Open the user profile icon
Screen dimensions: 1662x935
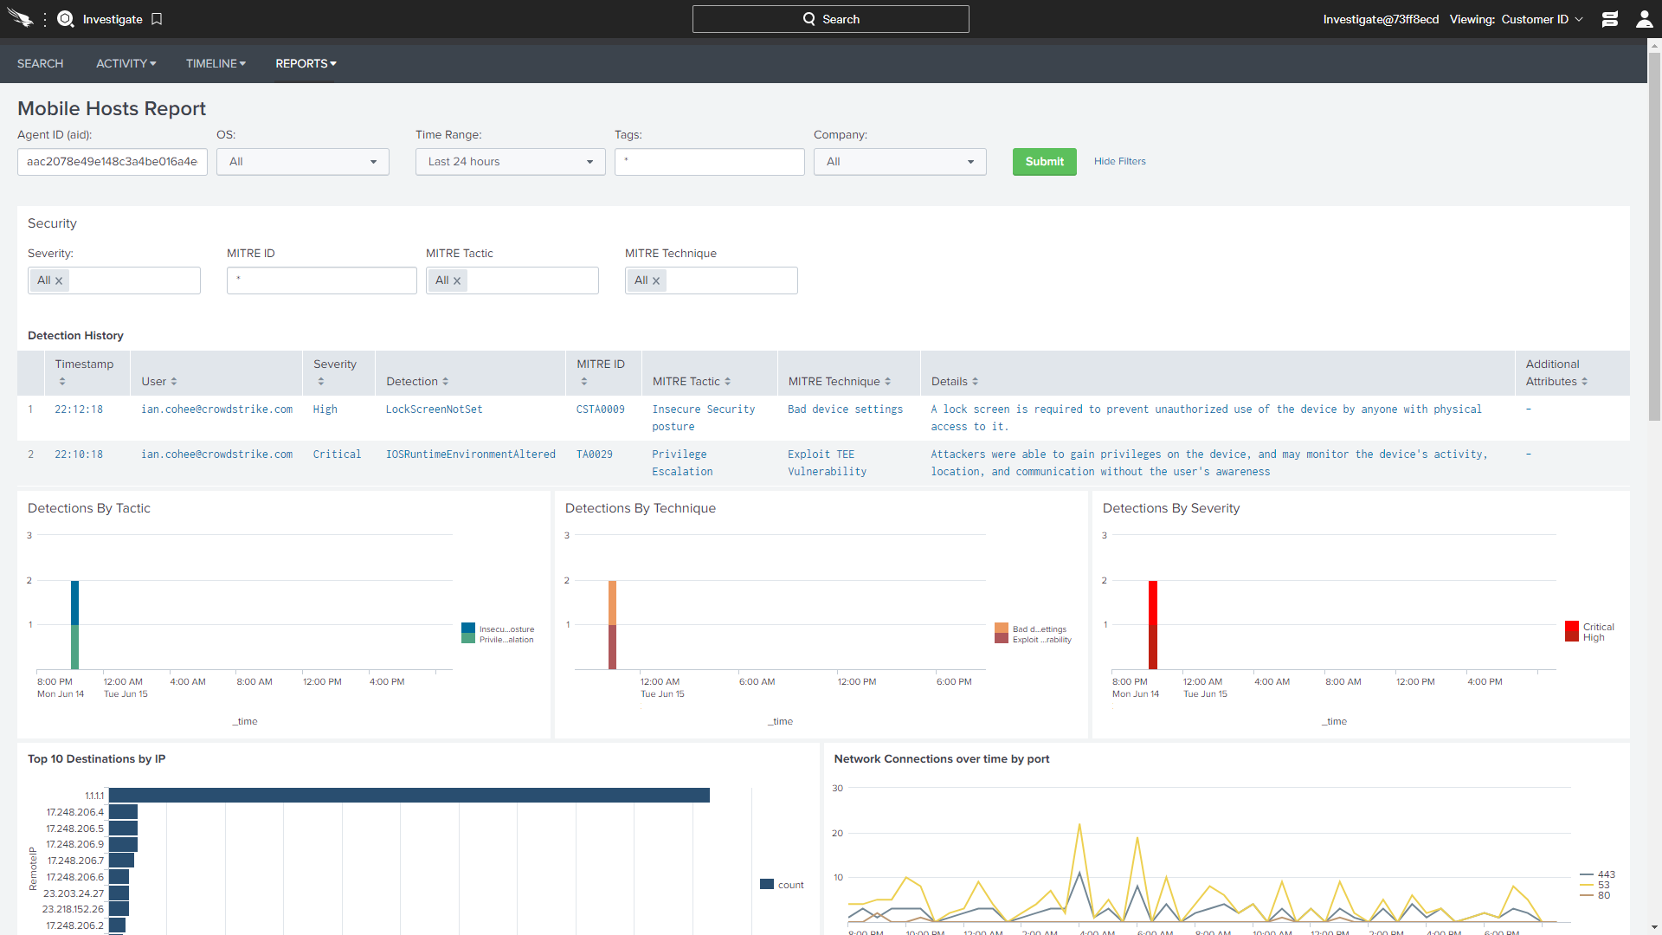[x=1644, y=19]
